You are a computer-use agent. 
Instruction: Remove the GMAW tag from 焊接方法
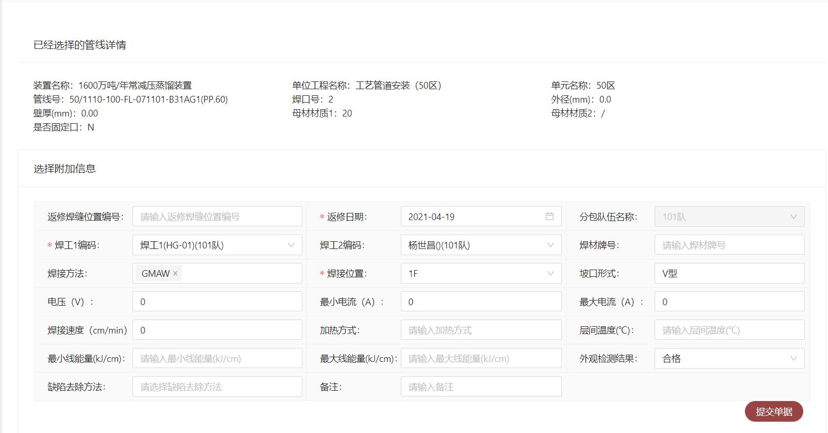click(x=175, y=273)
